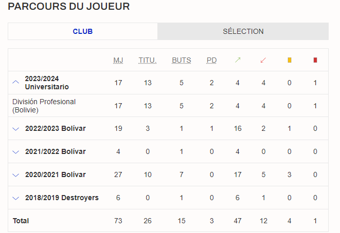Click the green substitution-in arrow icon
This screenshot has width=340, height=233.
(238, 60)
